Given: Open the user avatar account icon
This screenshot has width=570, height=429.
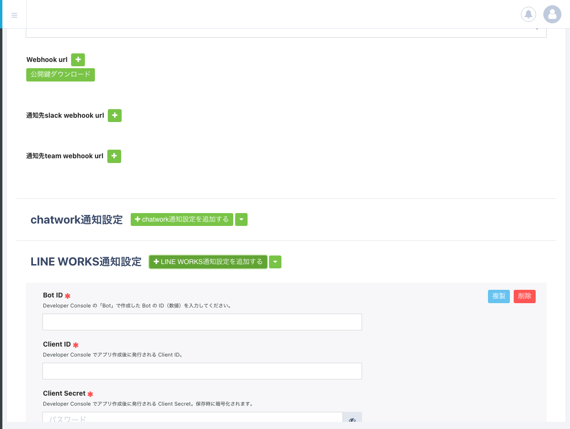Looking at the screenshot, I should tap(552, 14).
